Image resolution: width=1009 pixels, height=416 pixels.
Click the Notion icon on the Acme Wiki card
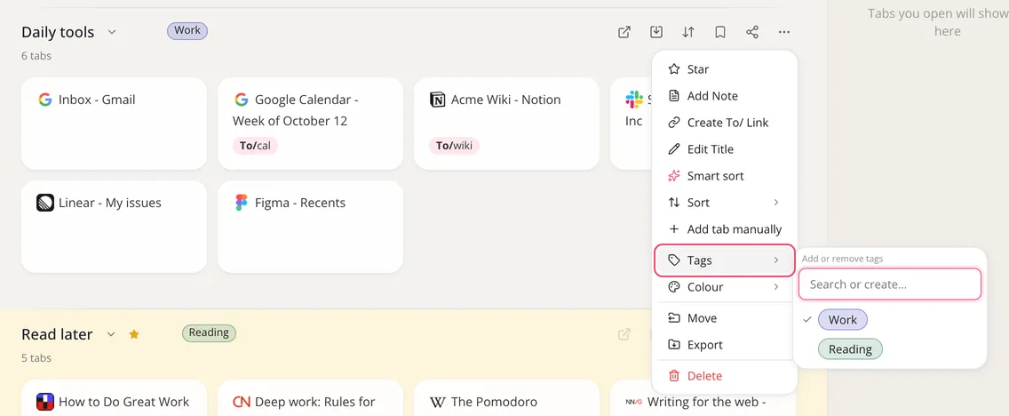[438, 100]
